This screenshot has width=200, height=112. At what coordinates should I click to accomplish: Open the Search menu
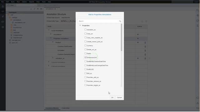(32, 2)
